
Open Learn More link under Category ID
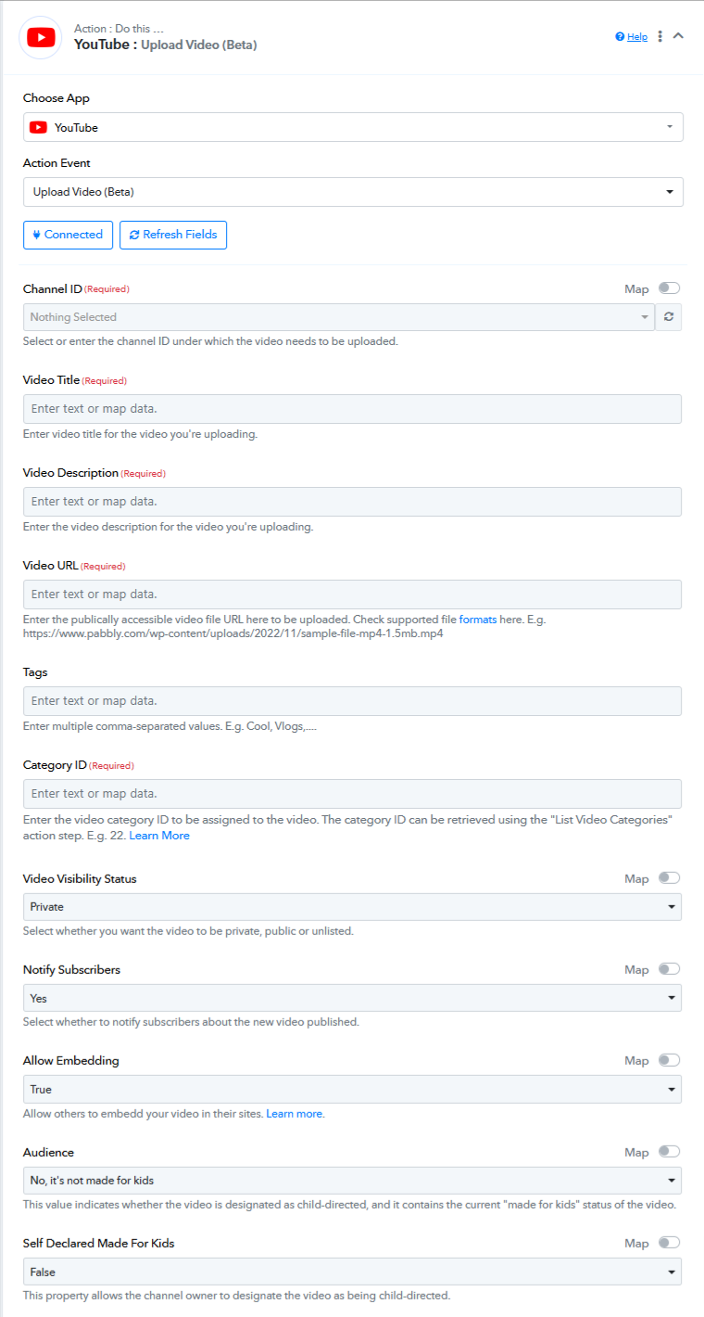coord(159,836)
